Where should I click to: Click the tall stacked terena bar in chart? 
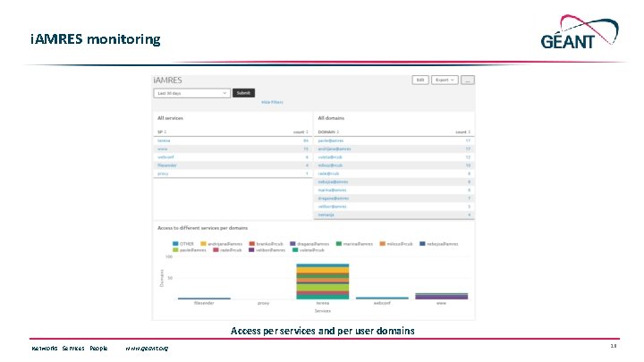point(323,282)
